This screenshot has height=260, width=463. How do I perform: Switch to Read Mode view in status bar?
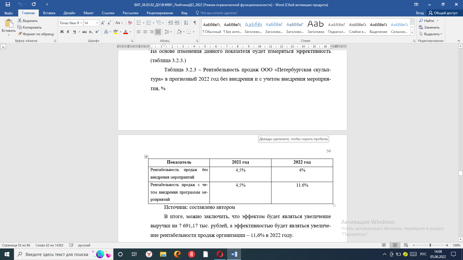(384, 245)
